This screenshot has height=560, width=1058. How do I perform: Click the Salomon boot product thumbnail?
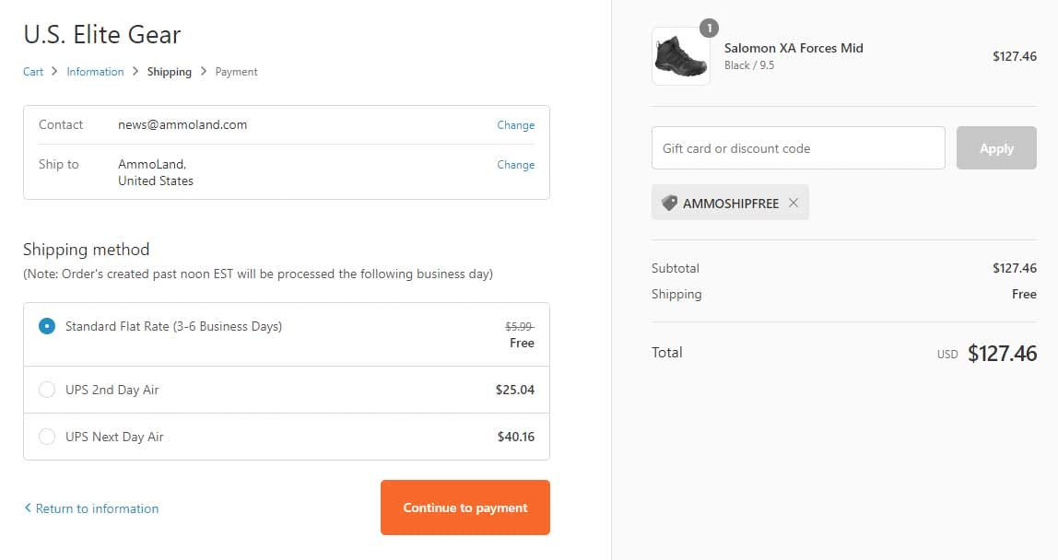tap(680, 56)
